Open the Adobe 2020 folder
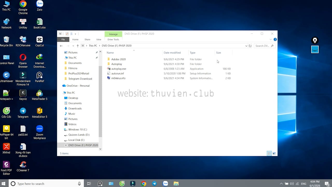The width and height of the screenshot is (332, 187). coord(118,59)
